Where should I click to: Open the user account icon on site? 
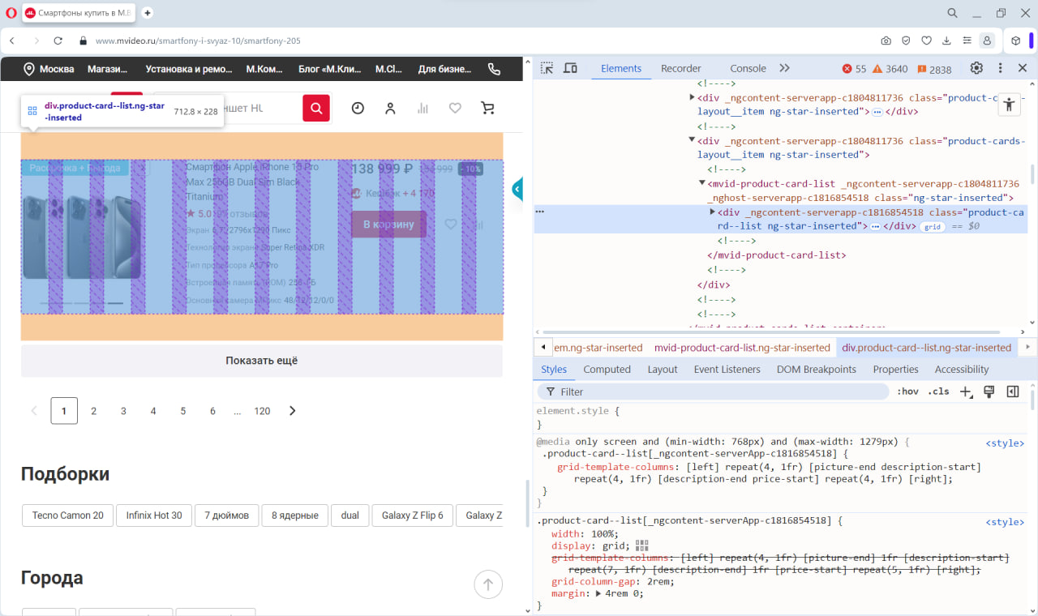(390, 108)
